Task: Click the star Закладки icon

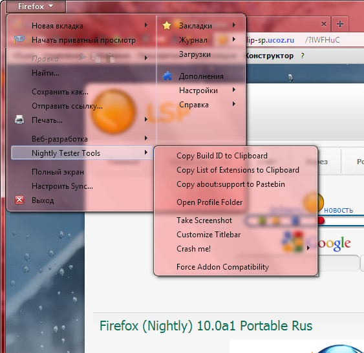Action: (167, 25)
